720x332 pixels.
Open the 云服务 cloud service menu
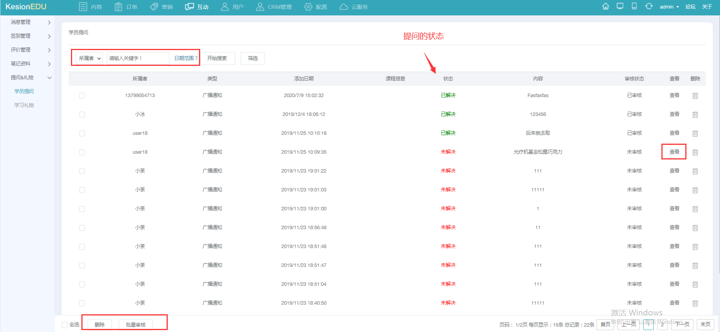click(354, 7)
